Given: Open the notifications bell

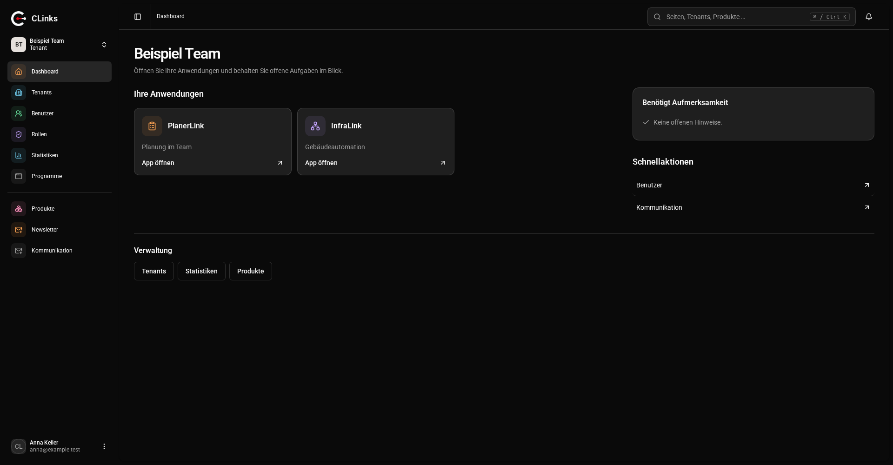Looking at the screenshot, I should point(869,17).
